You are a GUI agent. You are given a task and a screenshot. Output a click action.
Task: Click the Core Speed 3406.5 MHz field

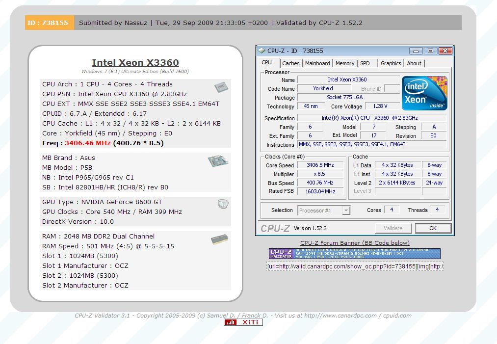[320, 165]
